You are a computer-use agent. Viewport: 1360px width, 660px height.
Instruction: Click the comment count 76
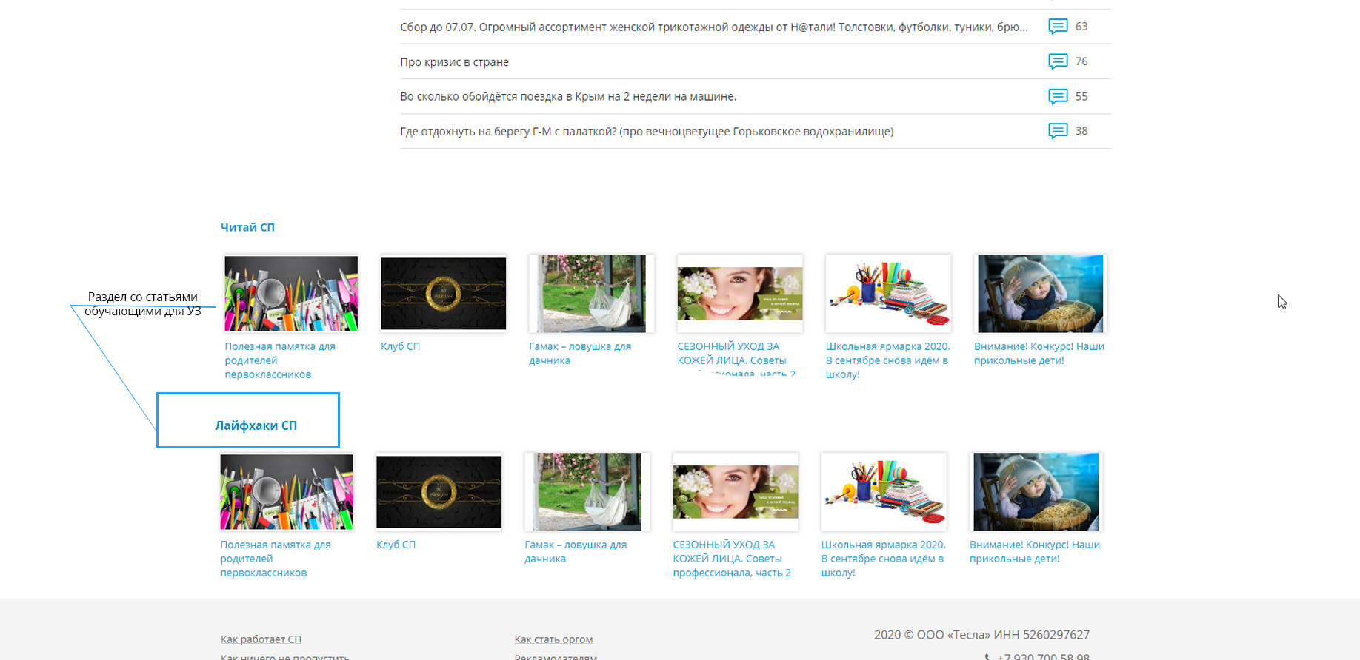(x=1081, y=61)
